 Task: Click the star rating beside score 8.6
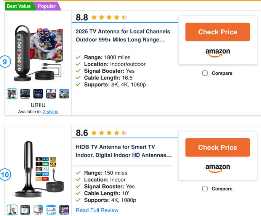[109, 133]
